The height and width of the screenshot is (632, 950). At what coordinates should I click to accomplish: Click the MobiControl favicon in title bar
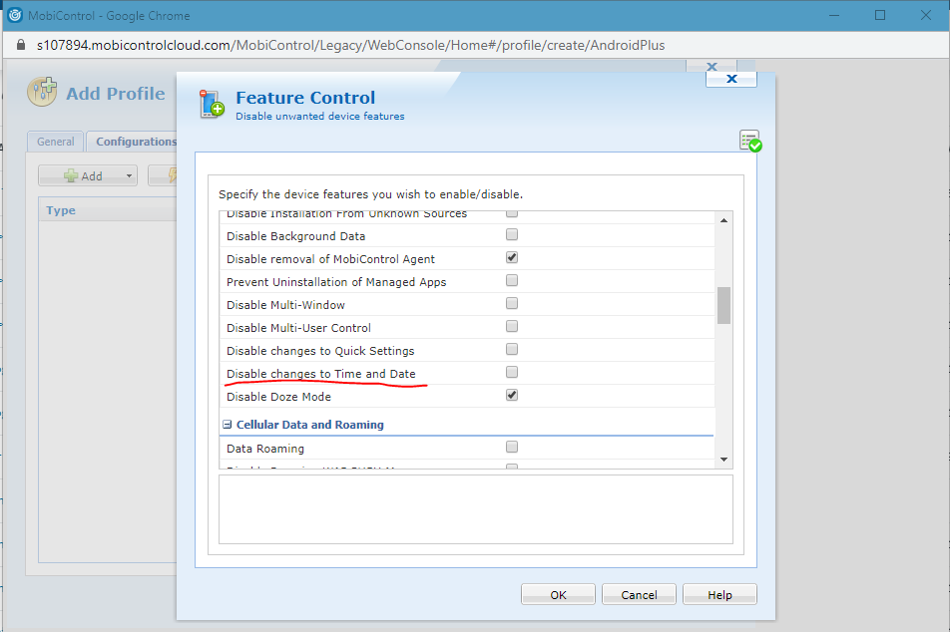tap(15, 15)
